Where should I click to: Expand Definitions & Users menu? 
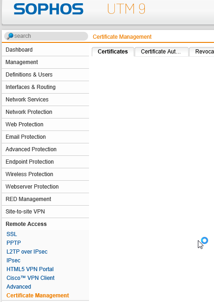tap(46, 75)
